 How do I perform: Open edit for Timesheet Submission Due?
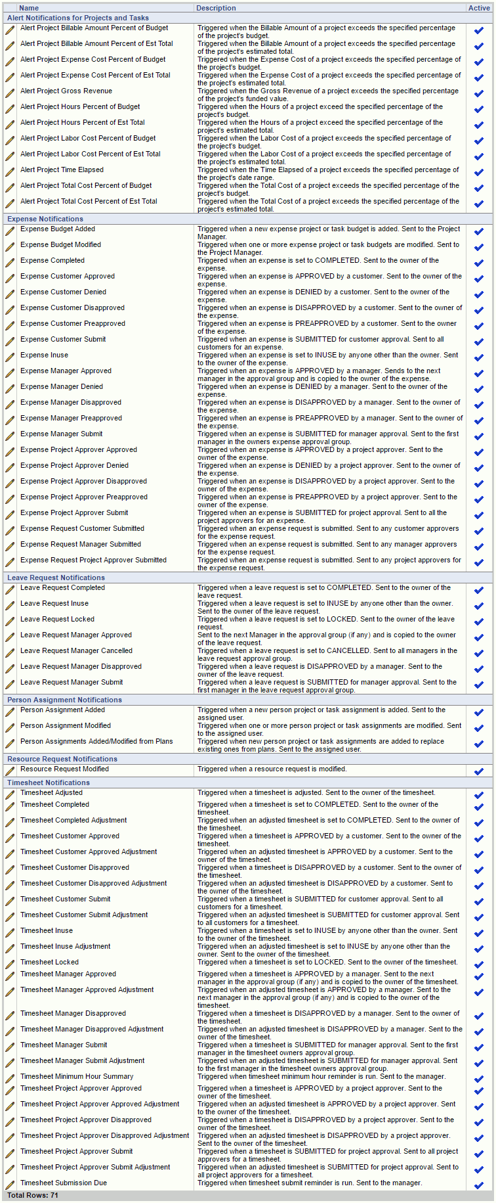click(x=10, y=1185)
